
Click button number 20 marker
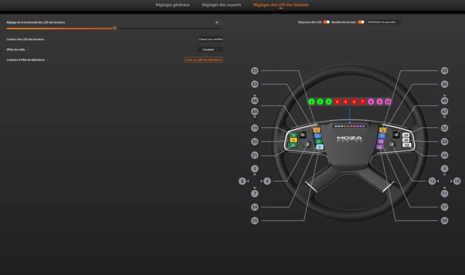[x=255, y=142]
